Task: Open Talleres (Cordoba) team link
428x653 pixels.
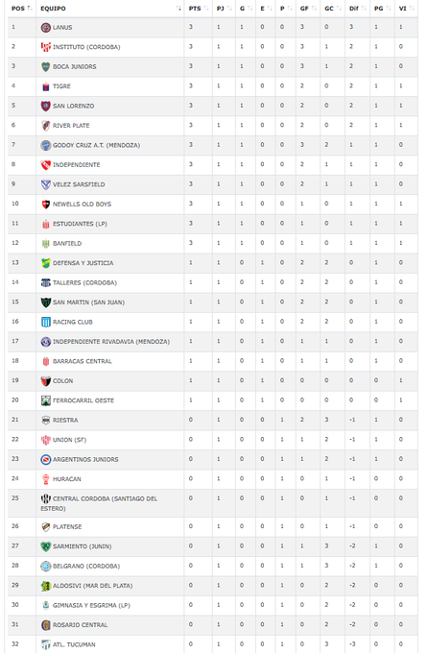Action: click(x=84, y=282)
